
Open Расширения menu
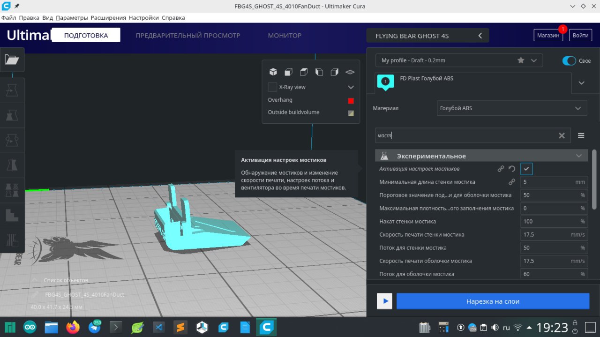point(108,18)
